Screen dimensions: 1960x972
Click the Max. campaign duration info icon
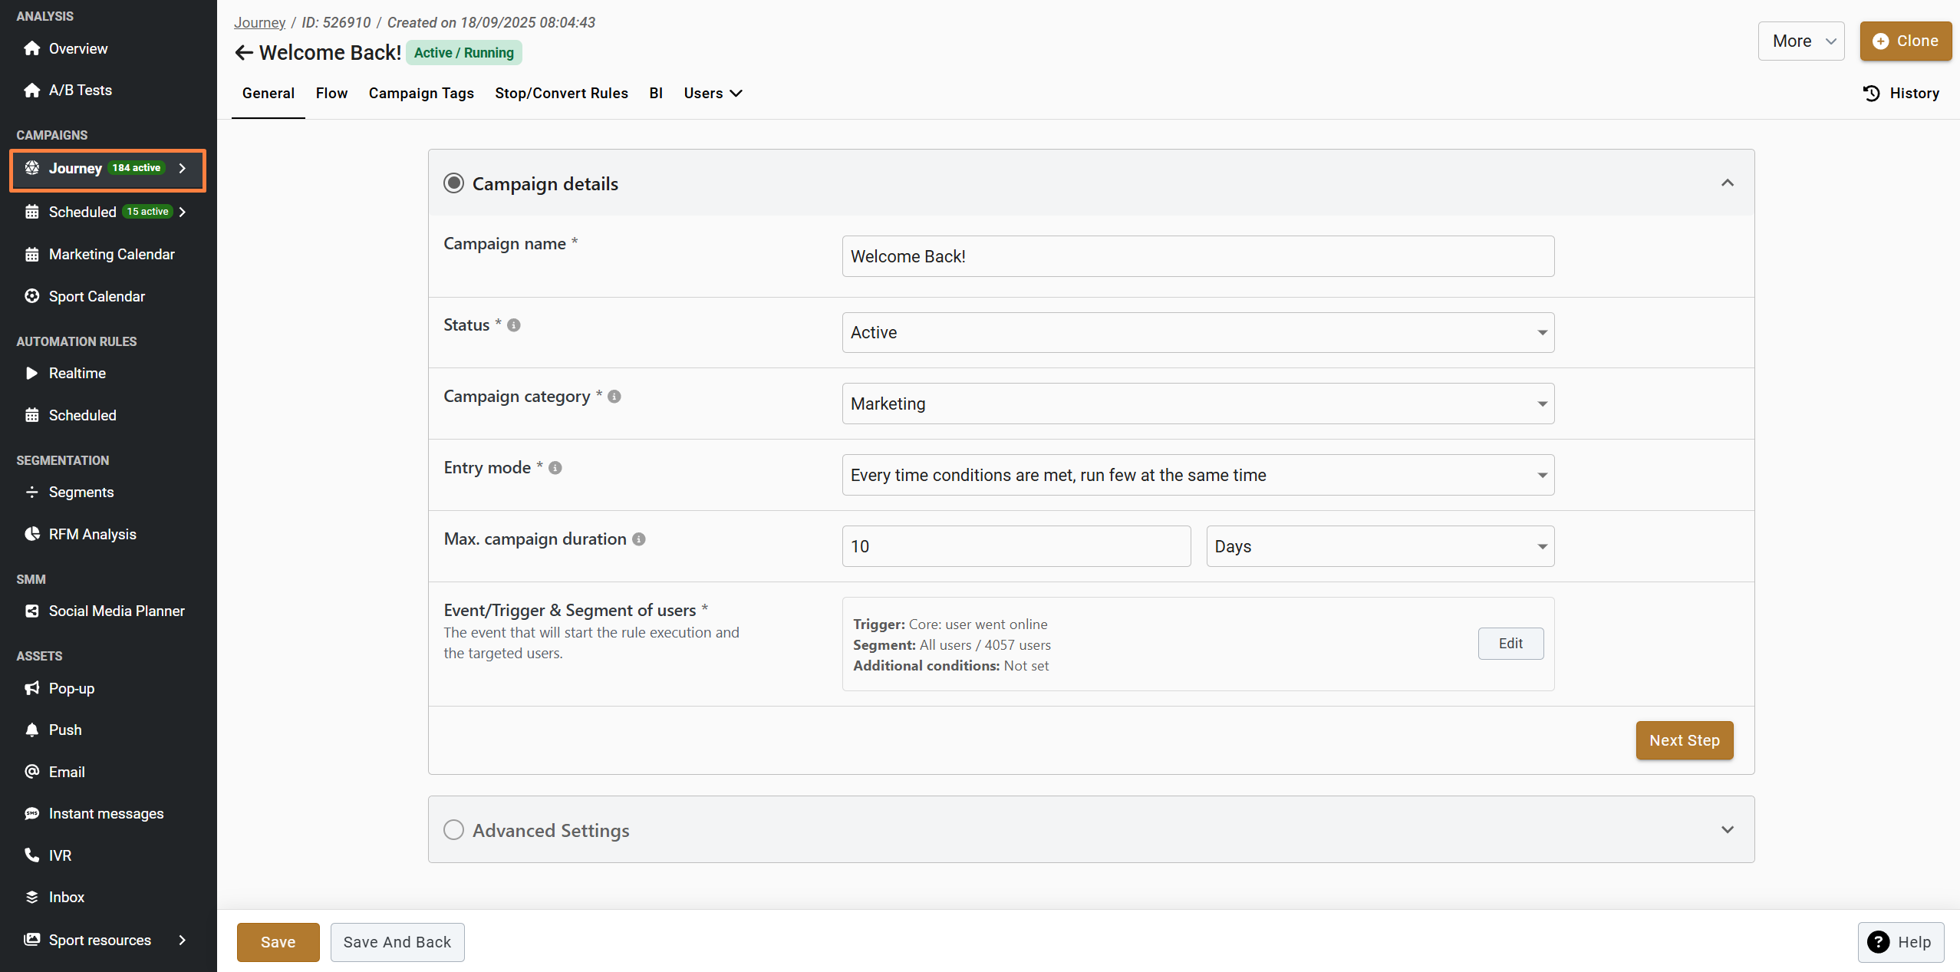(638, 539)
